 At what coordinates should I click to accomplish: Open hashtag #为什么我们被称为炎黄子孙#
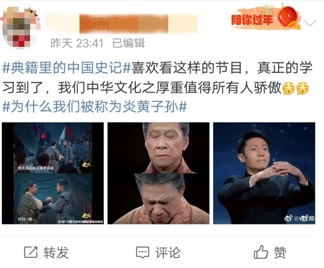[95, 107]
